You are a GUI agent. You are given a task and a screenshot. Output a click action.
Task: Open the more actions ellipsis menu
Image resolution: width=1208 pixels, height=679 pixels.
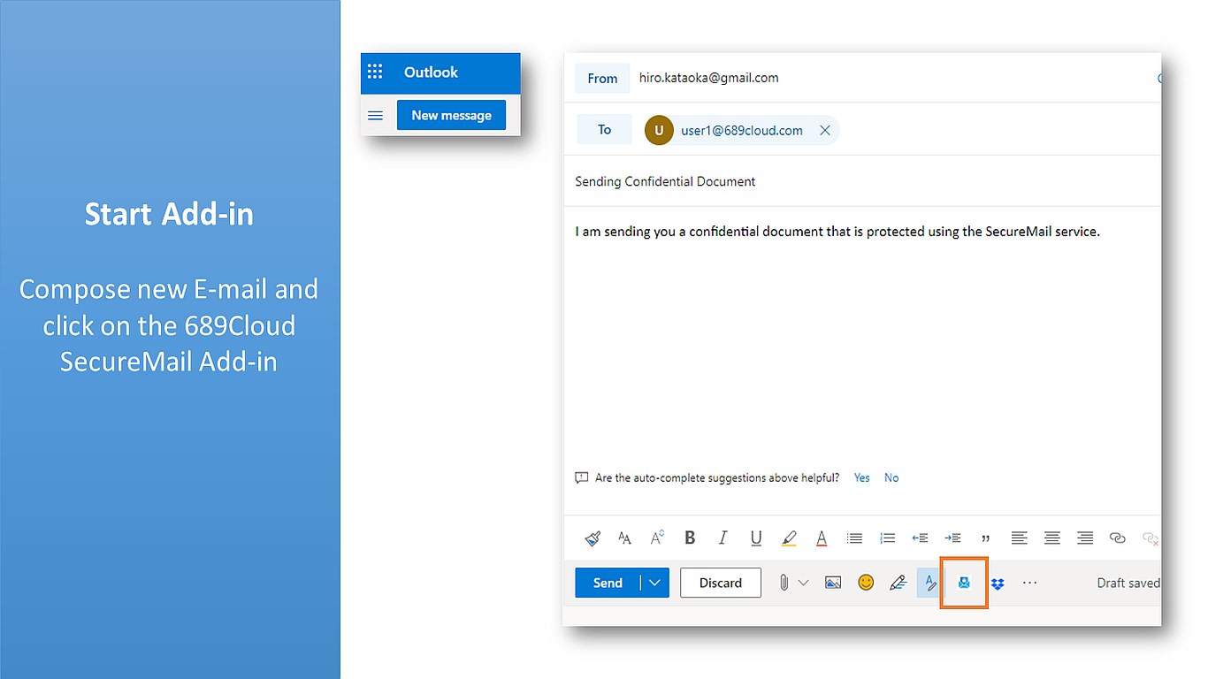point(1029,583)
